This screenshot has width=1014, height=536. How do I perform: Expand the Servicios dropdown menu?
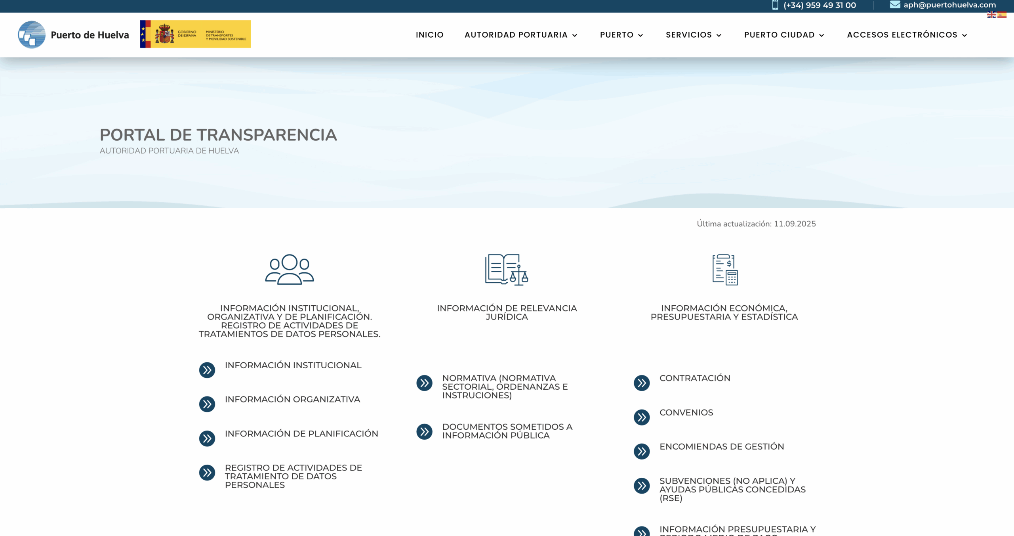(x=694, y=35)
